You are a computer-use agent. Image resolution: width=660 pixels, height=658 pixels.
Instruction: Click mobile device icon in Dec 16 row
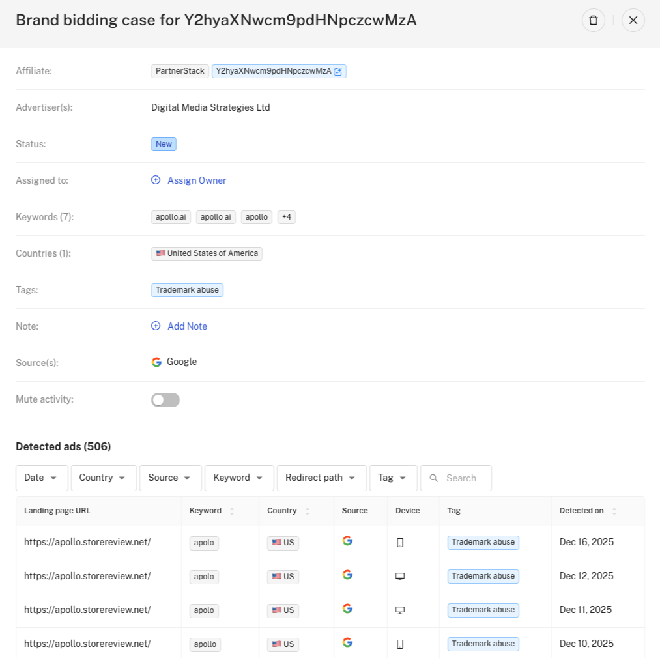tap(400, 543)
